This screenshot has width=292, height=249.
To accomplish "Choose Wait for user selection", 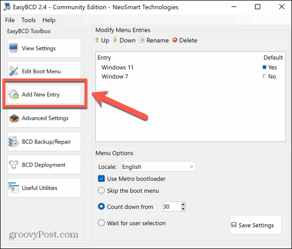I will [101, 222].
